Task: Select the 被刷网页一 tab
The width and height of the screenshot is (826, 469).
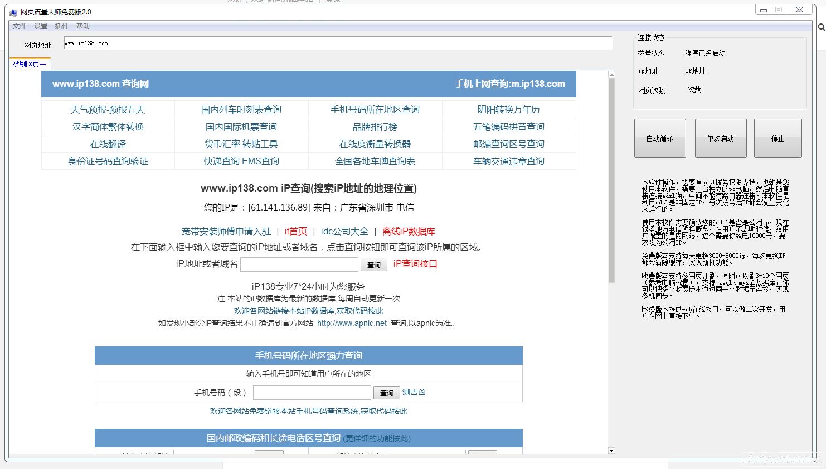Action: click(28, 63)
